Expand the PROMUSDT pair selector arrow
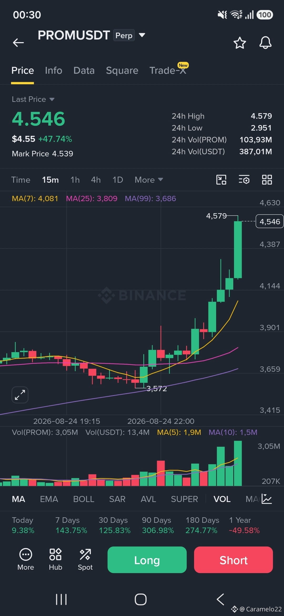284x616 pixels. click(x=142, y=35)
